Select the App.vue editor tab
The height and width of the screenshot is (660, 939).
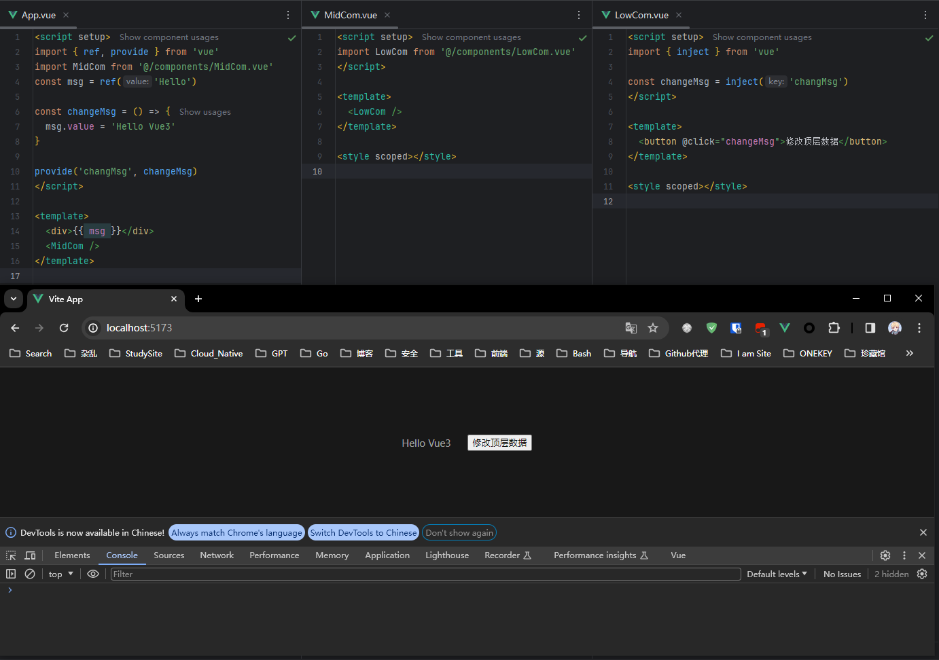[39, 15]
